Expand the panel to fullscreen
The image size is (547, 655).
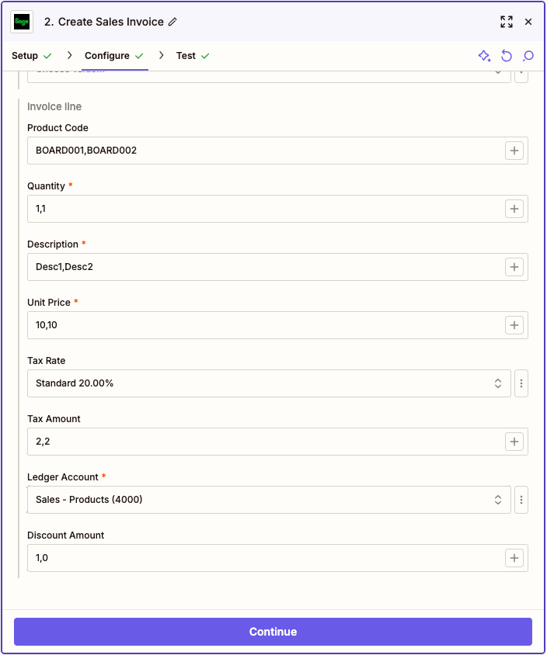507,22
